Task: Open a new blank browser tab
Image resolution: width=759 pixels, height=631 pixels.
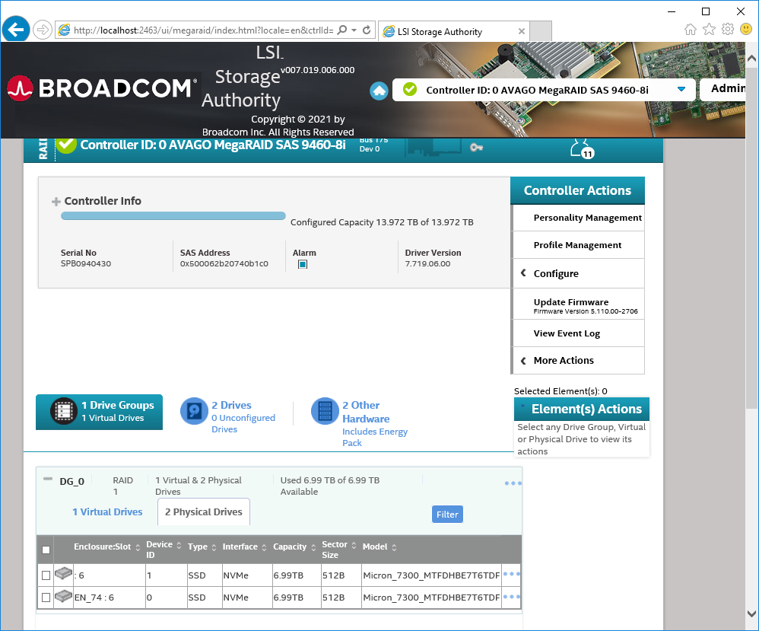Action: pos(541,31)
